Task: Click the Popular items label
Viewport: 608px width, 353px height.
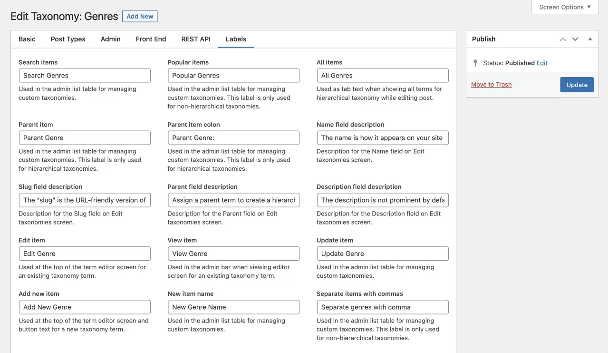Action: 188,62
